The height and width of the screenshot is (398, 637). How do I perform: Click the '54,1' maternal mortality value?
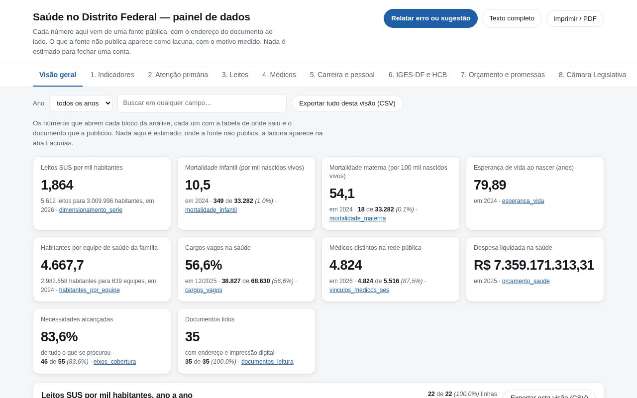pos(342,194)
